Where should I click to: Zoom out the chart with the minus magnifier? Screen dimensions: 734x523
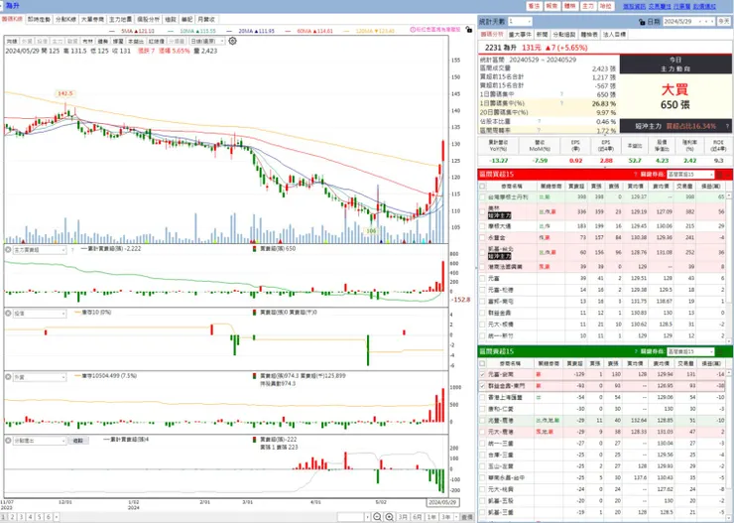[377, 517]
